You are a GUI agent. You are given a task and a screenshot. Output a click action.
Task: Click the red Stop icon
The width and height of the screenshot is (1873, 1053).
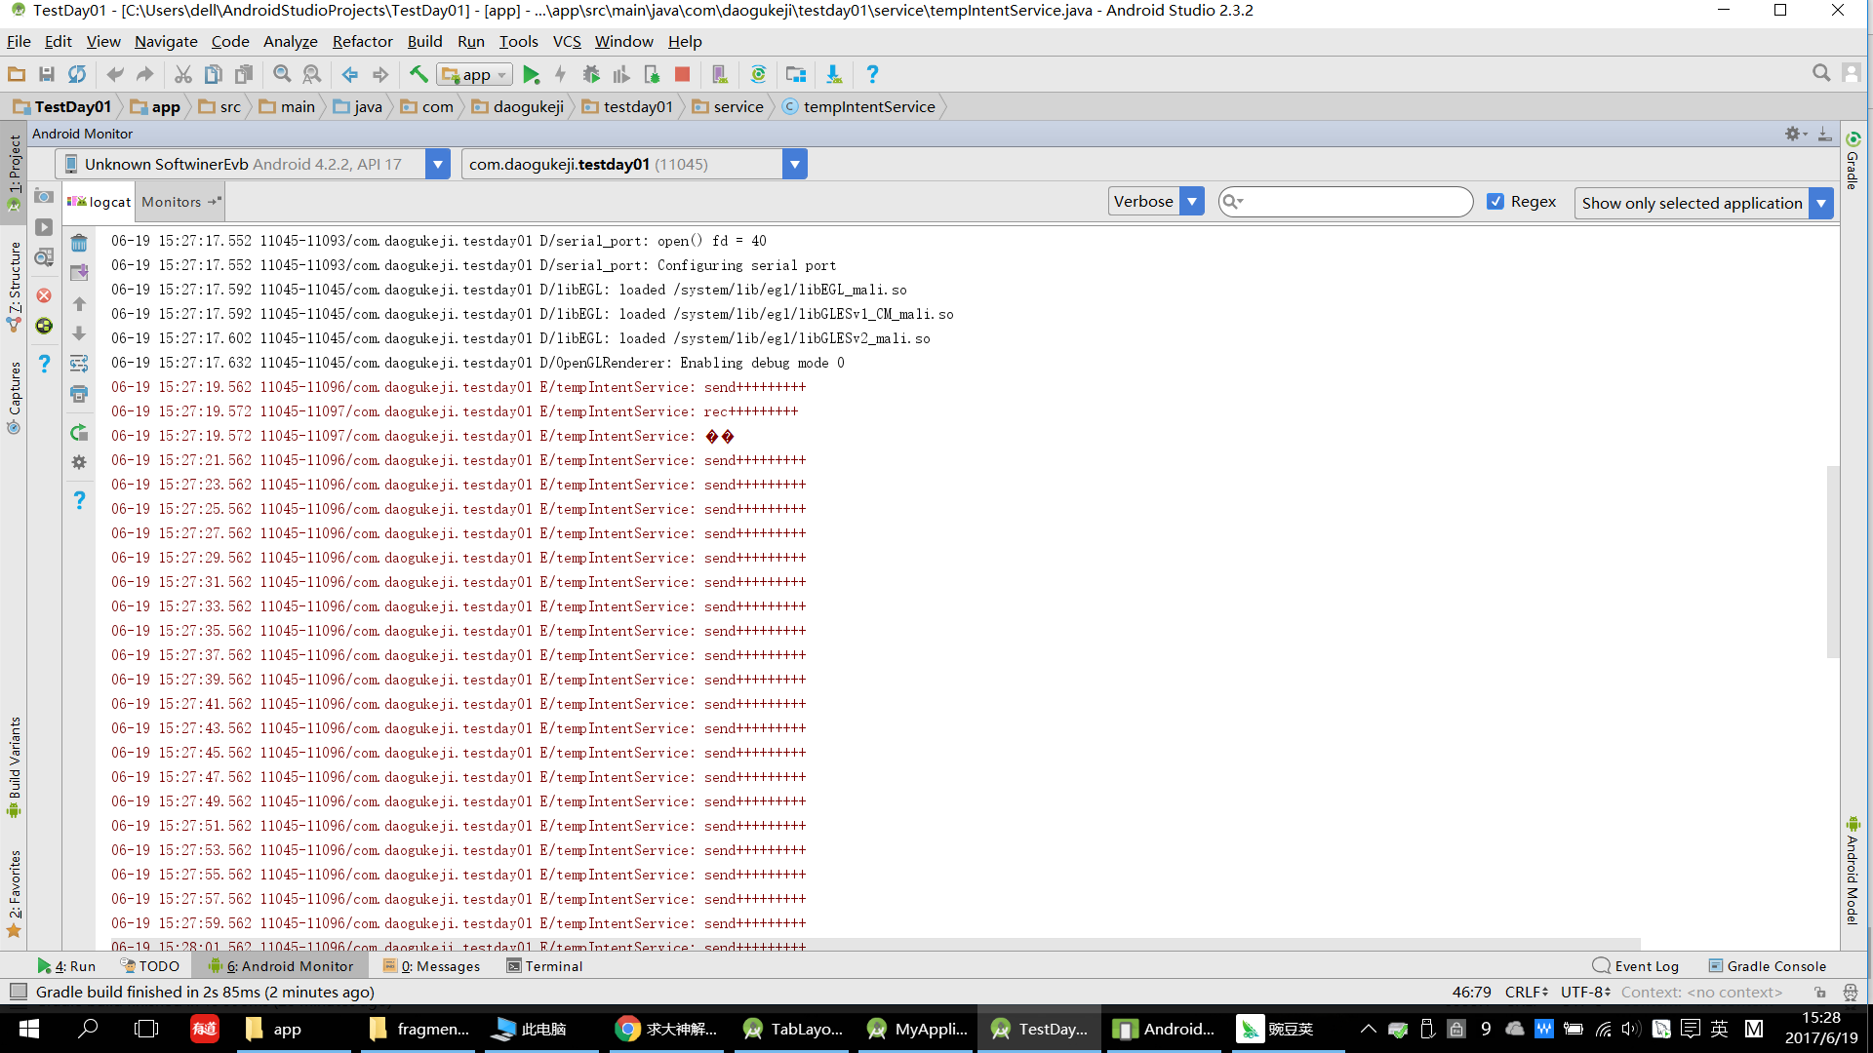pos(683,74)
